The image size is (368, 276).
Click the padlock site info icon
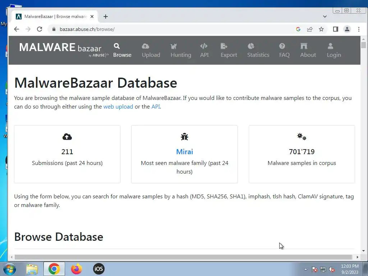click(x=54, y=29)
